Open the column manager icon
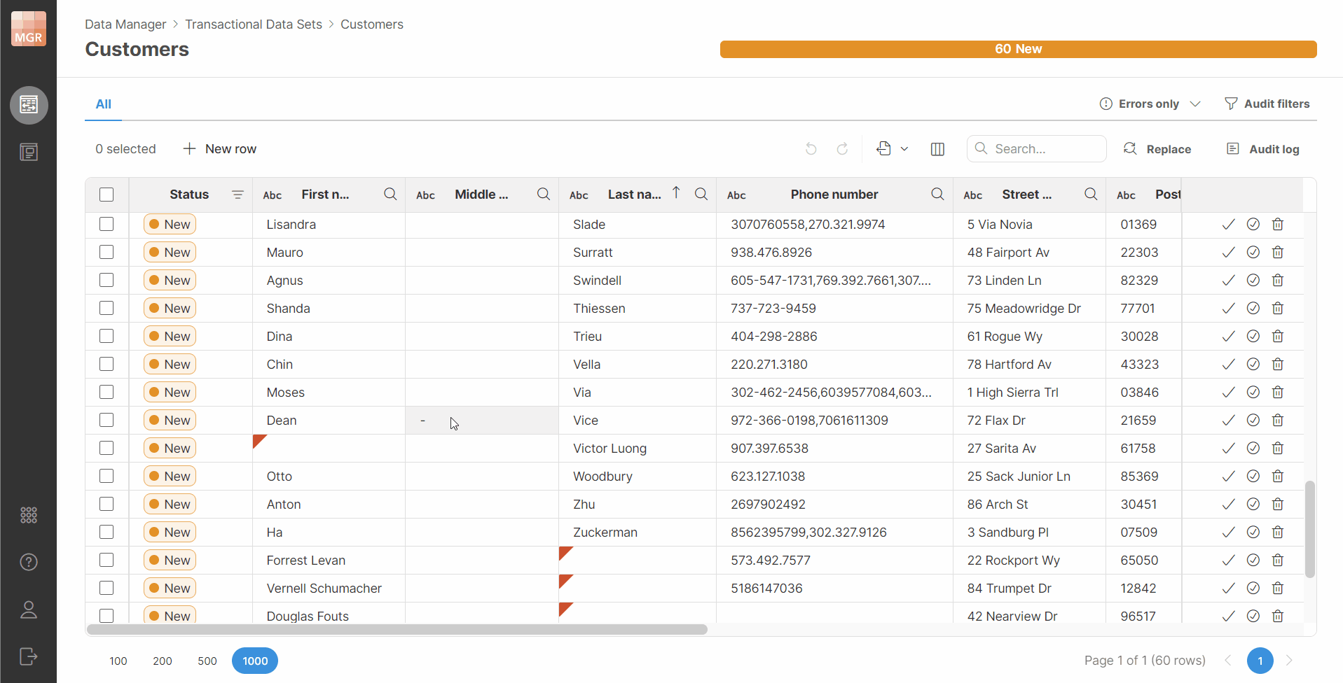Screen dimensions: 1343x683 pyautogui.click(x=937, y=148)
